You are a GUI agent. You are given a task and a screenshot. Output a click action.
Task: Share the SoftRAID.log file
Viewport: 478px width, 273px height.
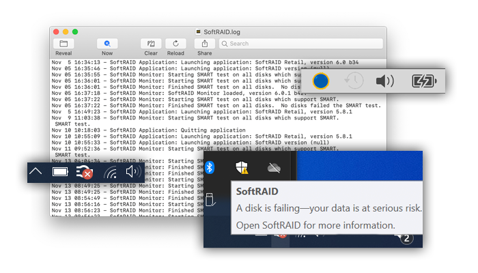click(x=205, y=44)
